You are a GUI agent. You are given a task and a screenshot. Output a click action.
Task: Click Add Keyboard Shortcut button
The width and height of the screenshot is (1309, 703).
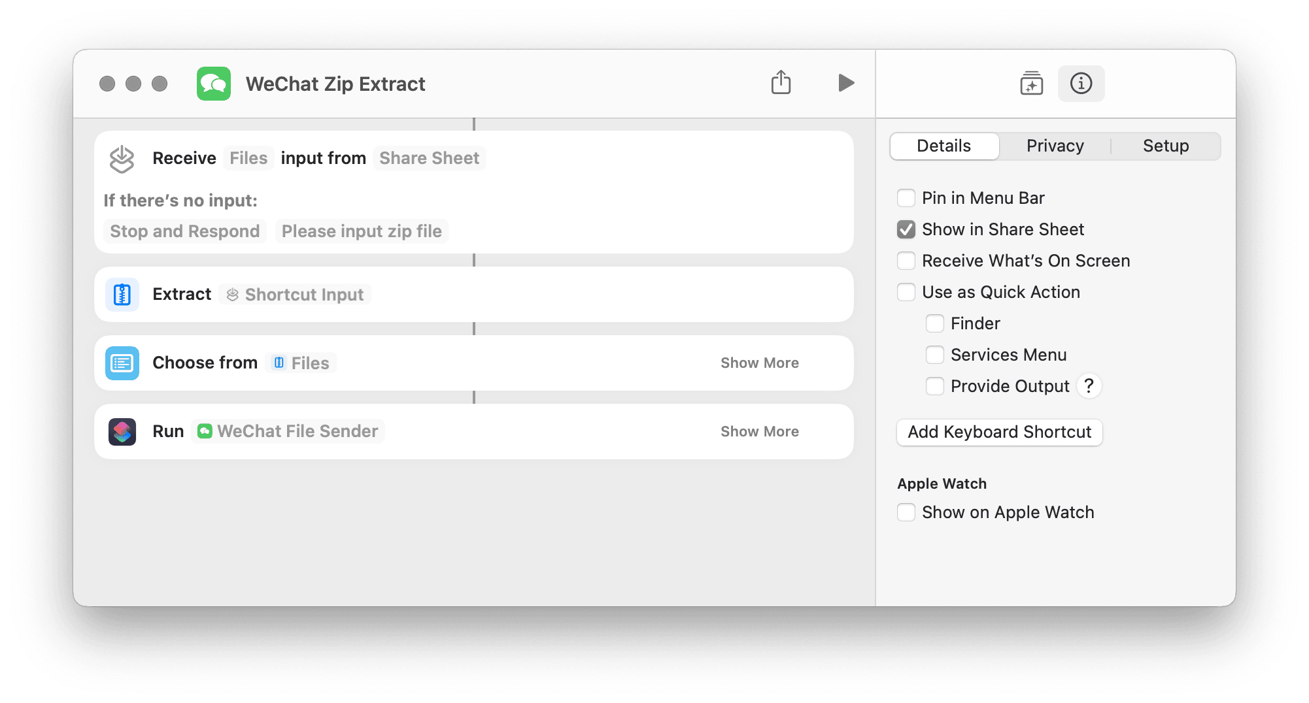point(999,432)
